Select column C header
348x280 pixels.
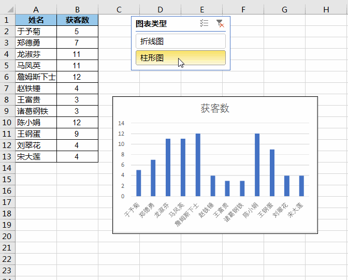119,9
